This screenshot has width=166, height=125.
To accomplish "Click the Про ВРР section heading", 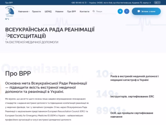I will pos(18,74).
